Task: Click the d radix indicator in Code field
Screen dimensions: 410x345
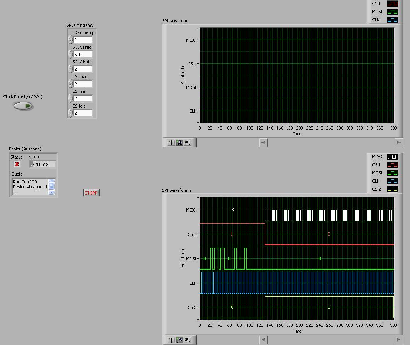Action: pyautogui.click(x=32, y=164)
